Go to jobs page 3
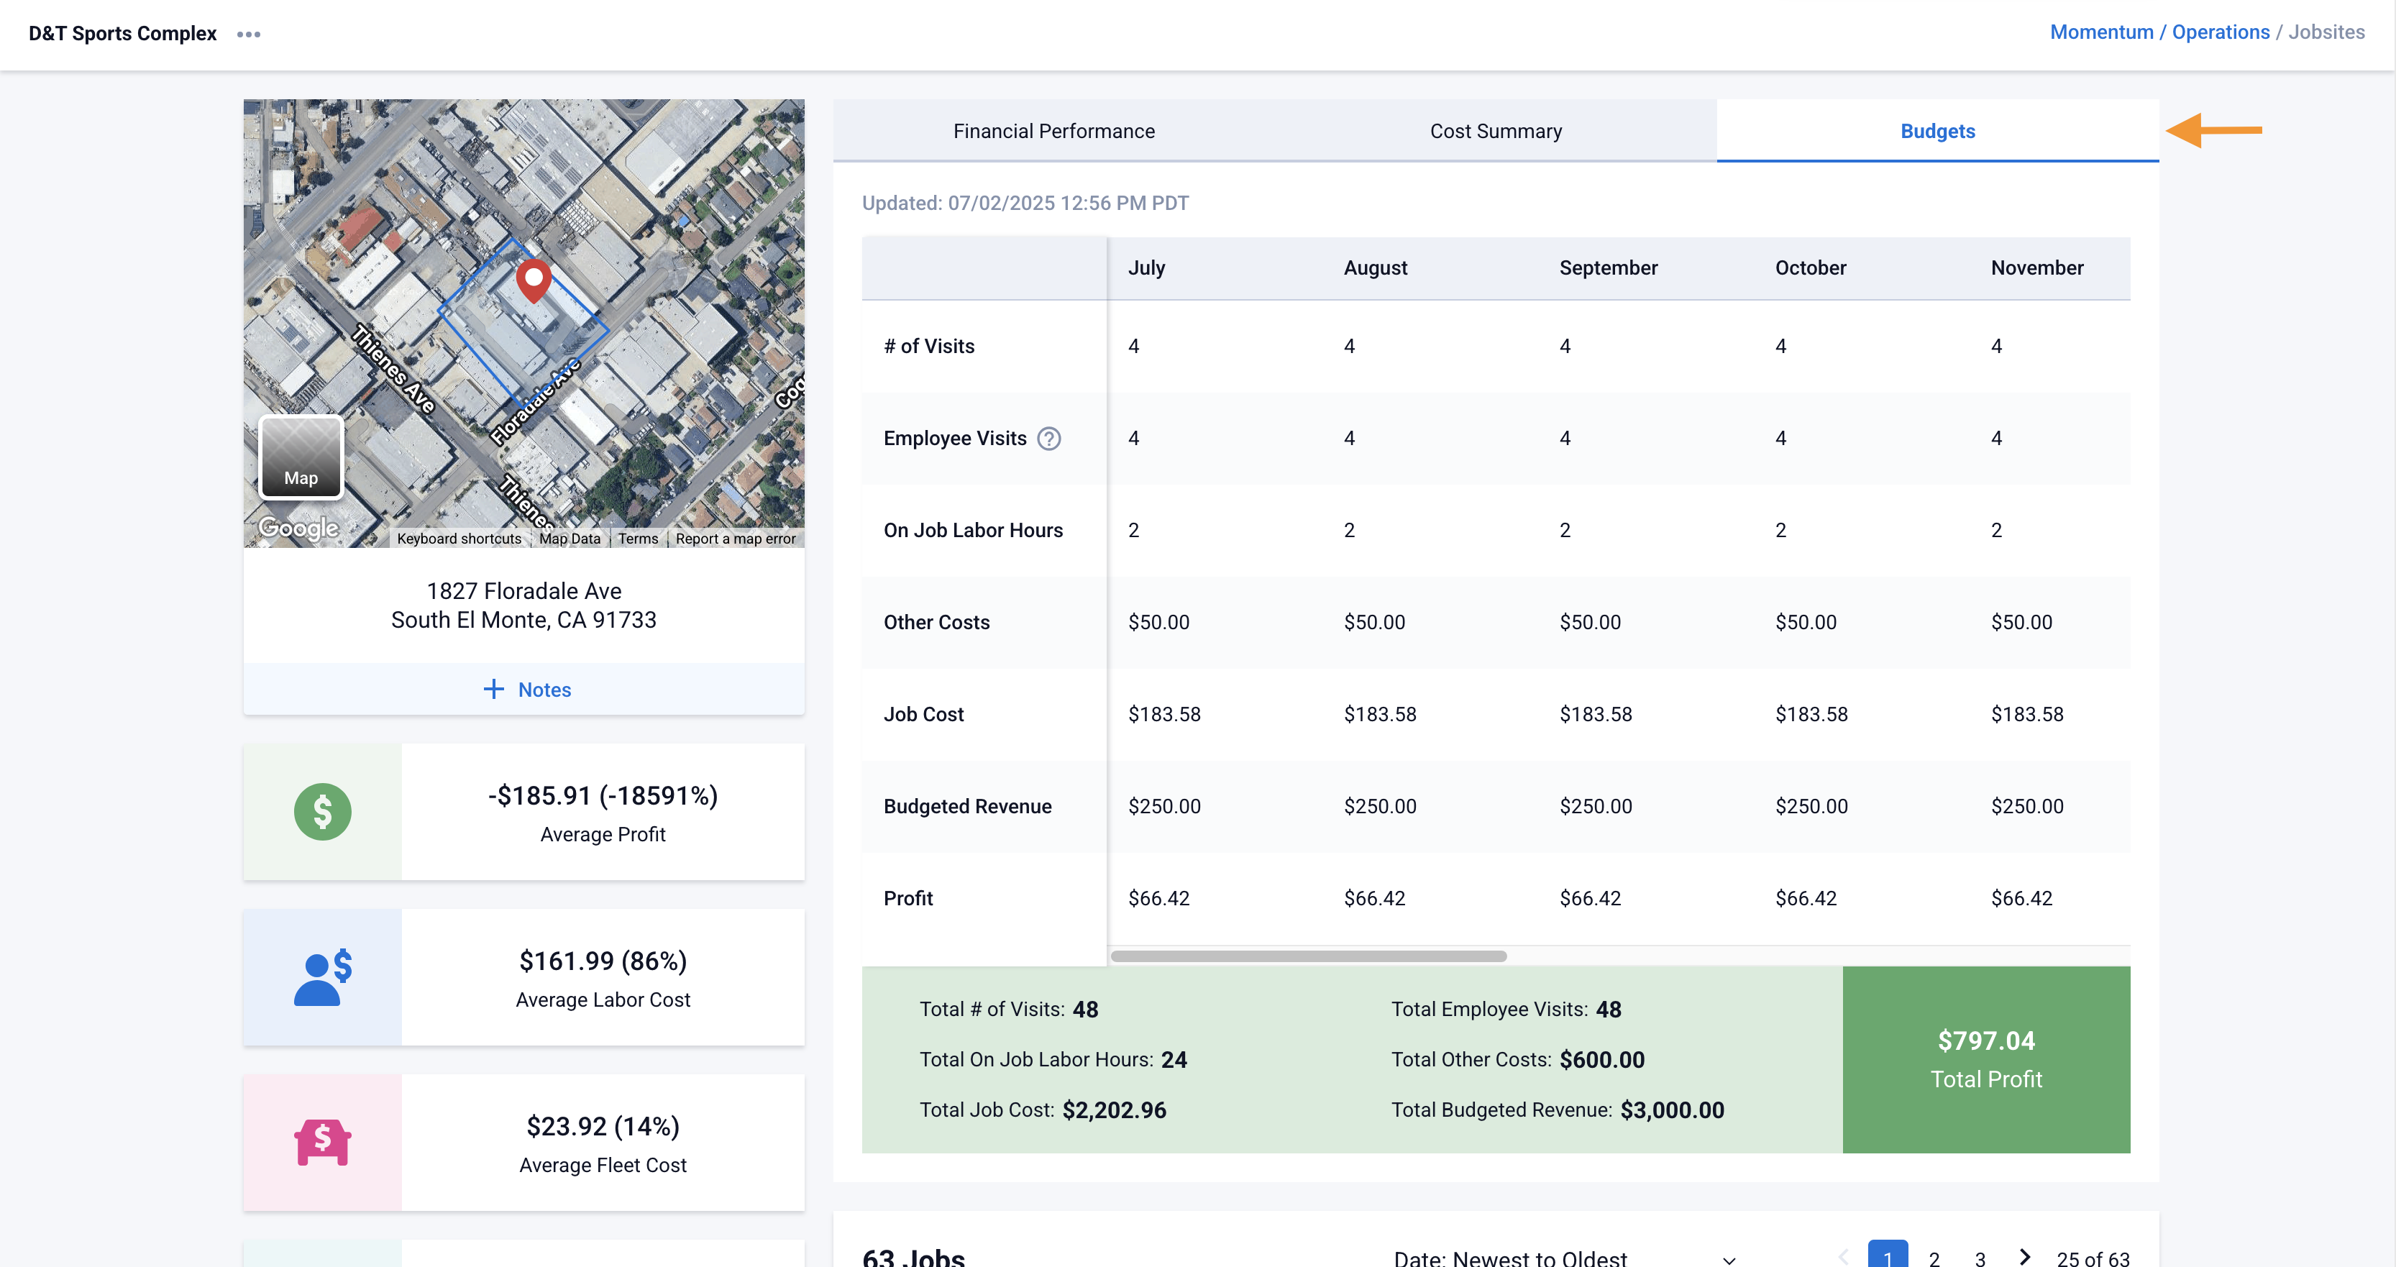The height and width of the screenshot is (1267, 2396). click(1980, 1258)
